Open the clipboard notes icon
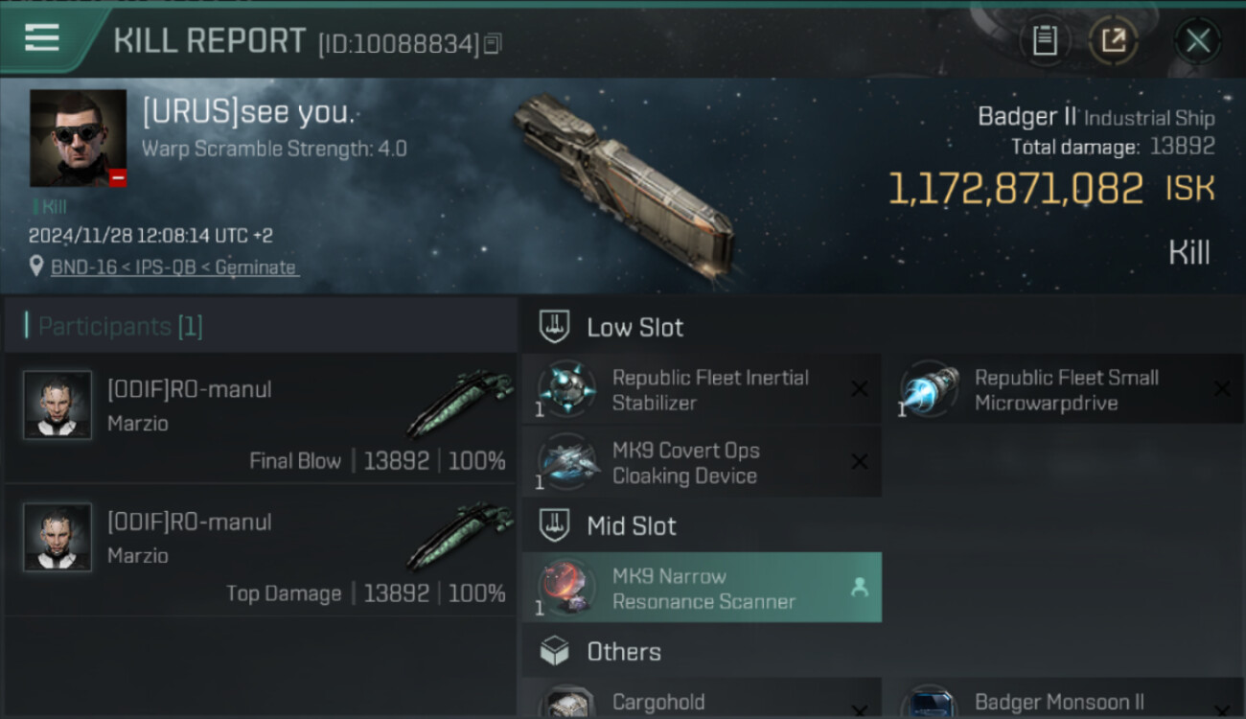This screenshot has width=1246, height=719. click(x=1045, y=40)
